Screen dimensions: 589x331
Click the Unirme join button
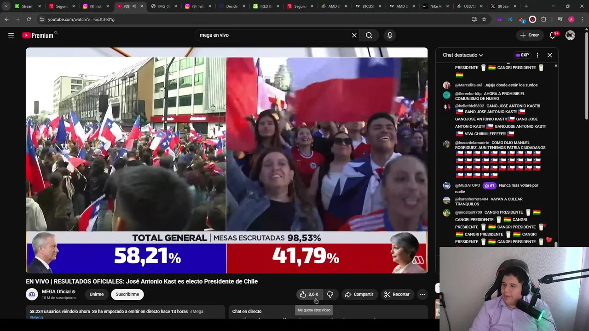coord(97,294)
